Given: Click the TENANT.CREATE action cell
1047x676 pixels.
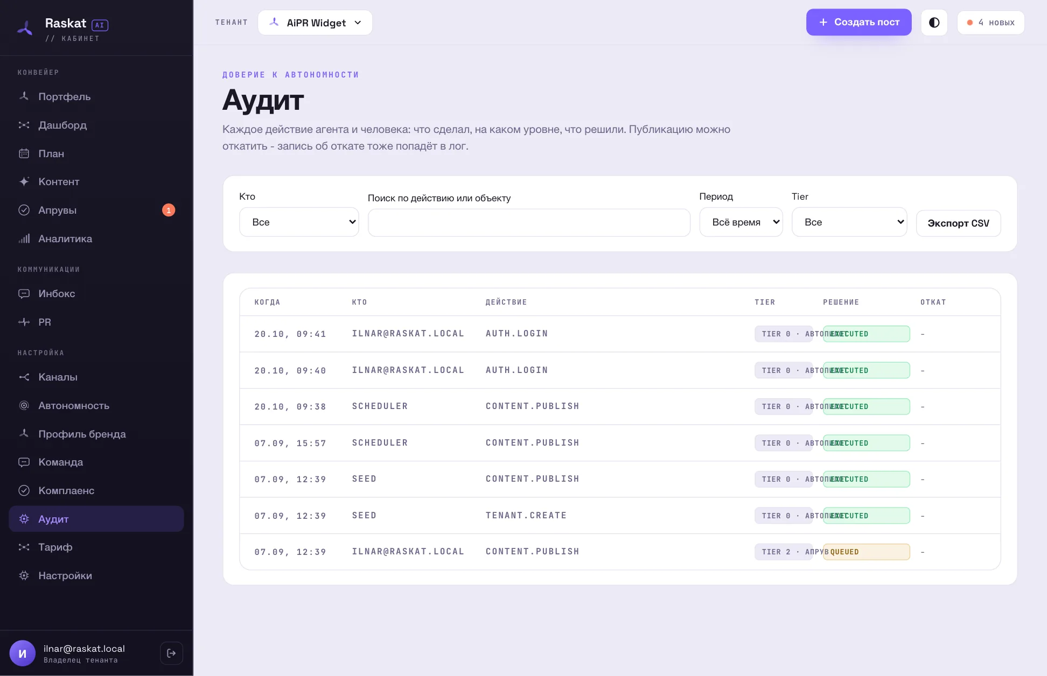Looking at the screenshot, I should (526, 515).
